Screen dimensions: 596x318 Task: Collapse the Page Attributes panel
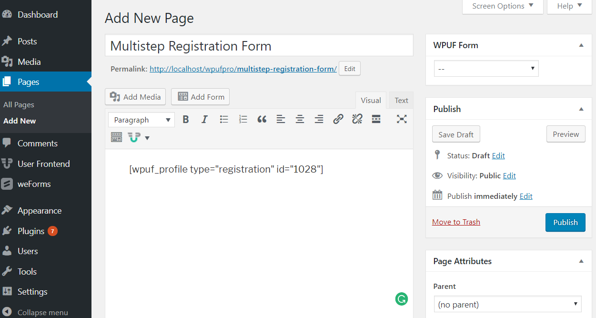(581, 261)
